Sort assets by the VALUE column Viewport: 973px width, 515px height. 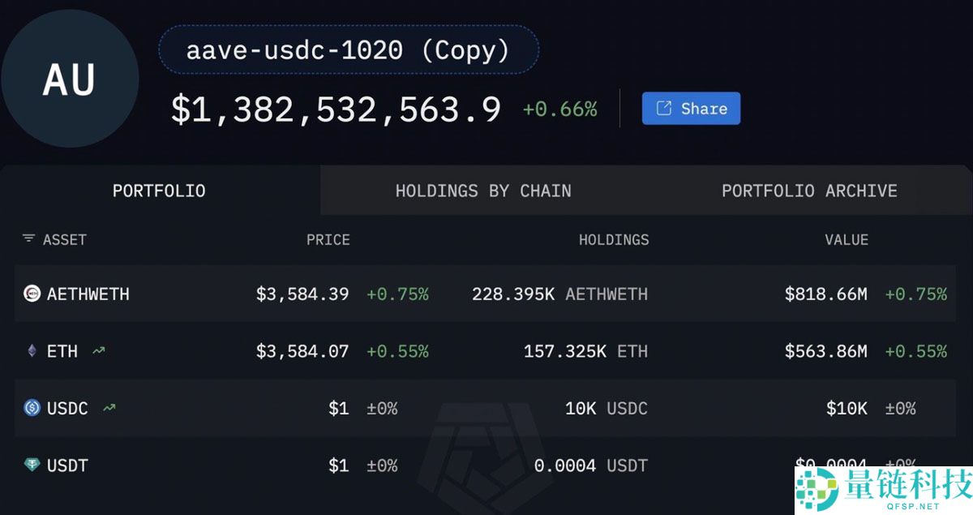pyautogui.click(x=847, y=239)
